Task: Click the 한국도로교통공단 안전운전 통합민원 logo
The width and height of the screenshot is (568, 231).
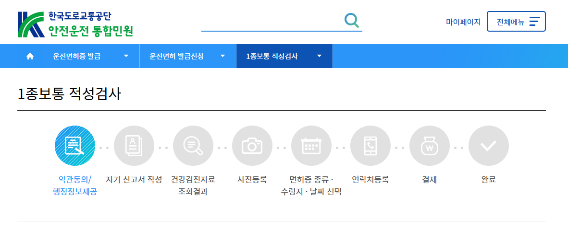Action: point(75,24)
